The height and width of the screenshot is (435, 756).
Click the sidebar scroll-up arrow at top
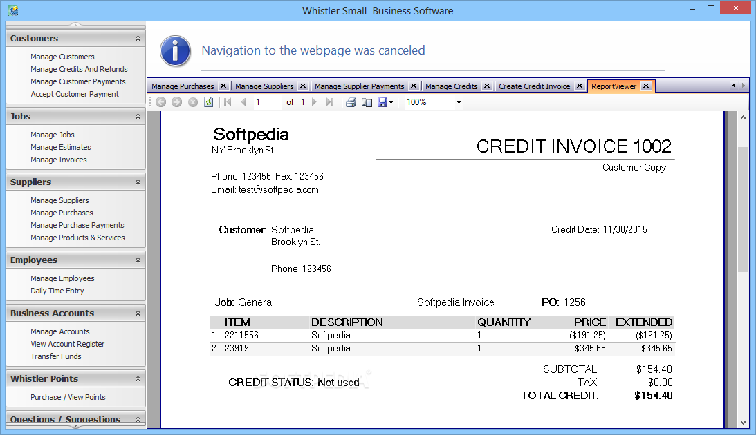click(x=75, y=24)
